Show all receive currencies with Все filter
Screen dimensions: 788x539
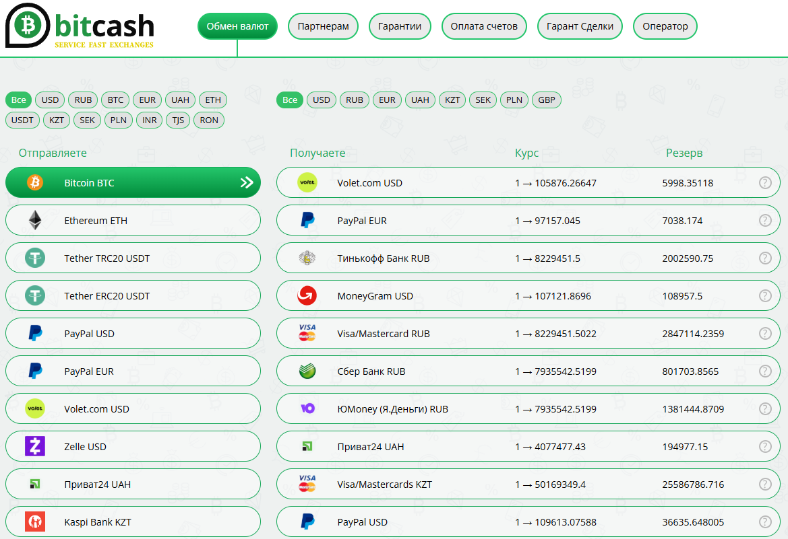click(289, 100)
